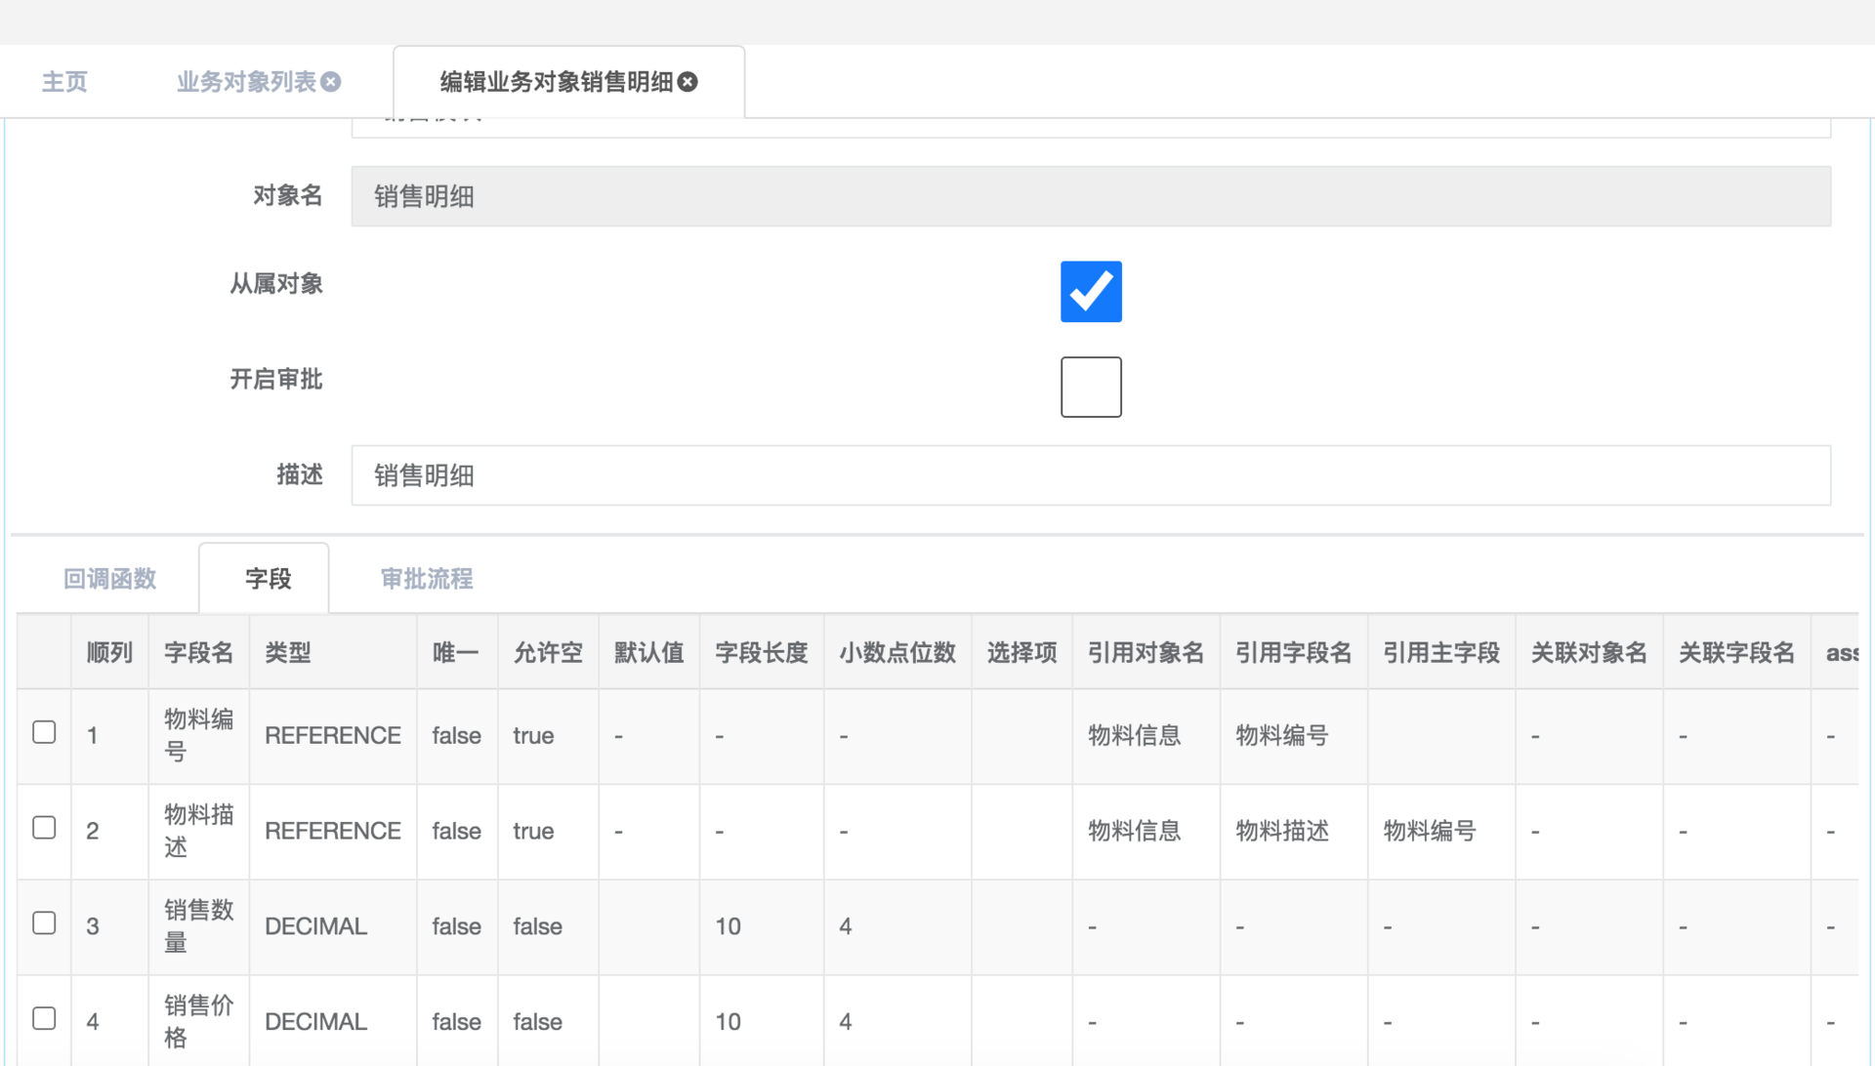Open the 审批流程 tab
Screen dimensions: 1875x1066
tap(427, 579)
